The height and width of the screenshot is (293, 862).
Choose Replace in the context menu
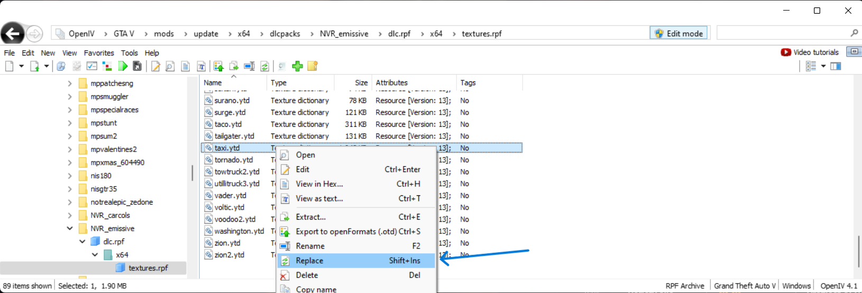pyautogui.click(x=356, y=261)
